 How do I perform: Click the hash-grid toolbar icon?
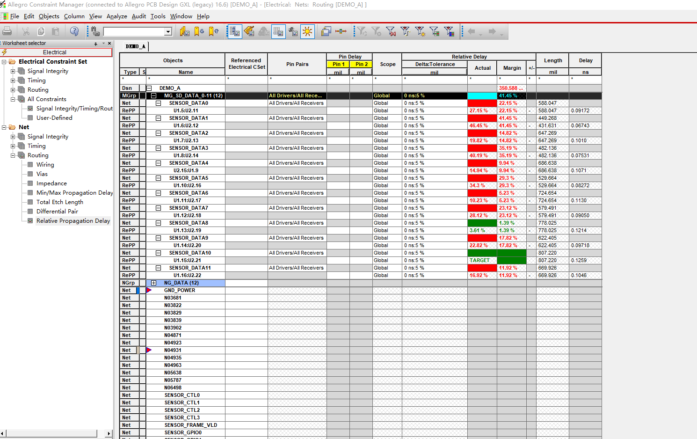point(293,31)
